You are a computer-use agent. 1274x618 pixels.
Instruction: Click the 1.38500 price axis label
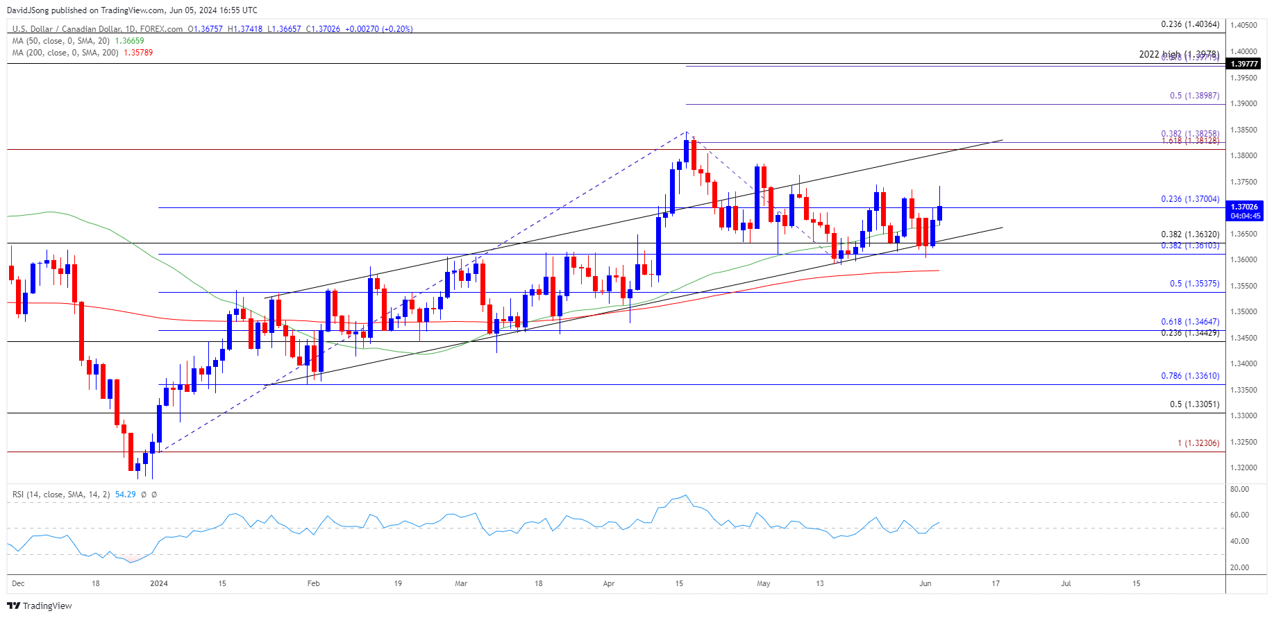pos(1243,130)
